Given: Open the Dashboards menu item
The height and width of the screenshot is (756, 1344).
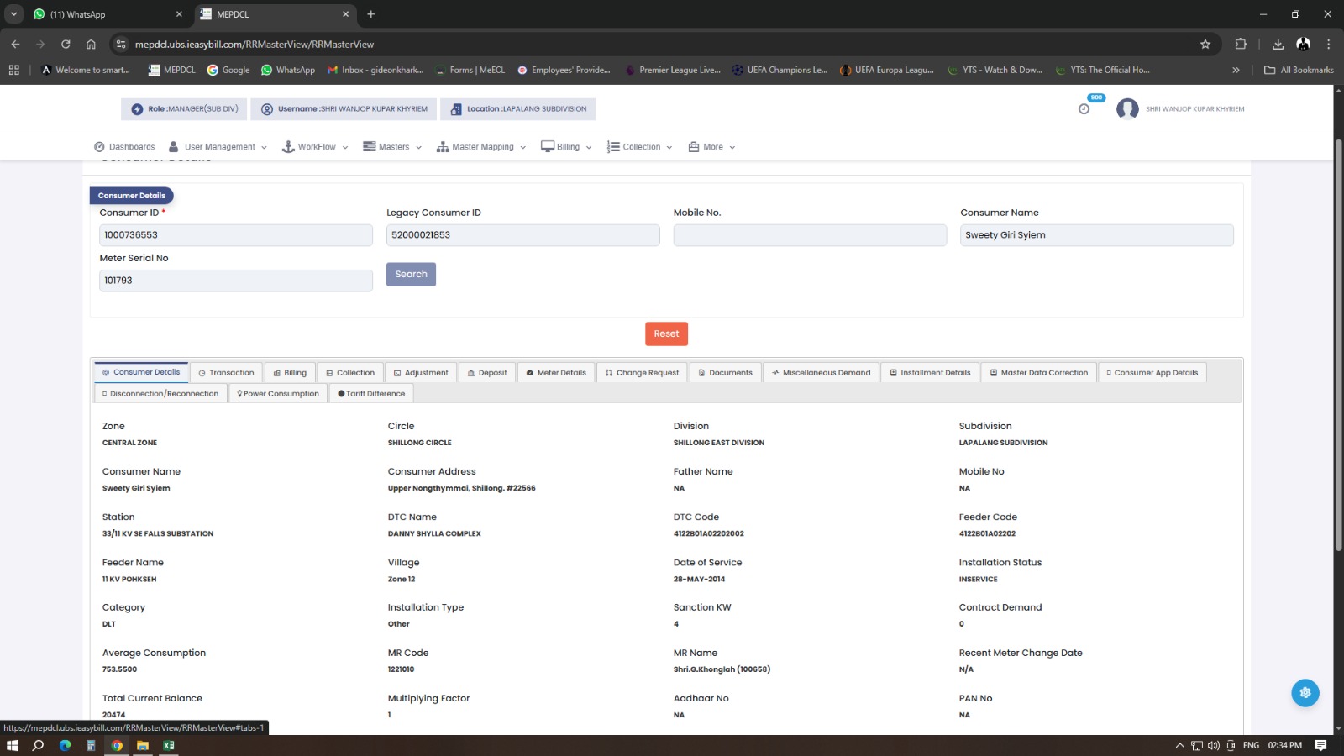Looking at the screenshot, I should coord(124,147).
